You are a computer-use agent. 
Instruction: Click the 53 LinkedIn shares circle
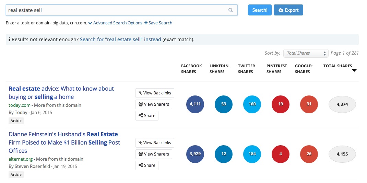(224, 104)
